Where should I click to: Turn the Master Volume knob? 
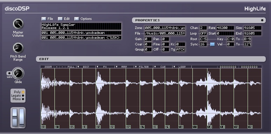point(18,24)
